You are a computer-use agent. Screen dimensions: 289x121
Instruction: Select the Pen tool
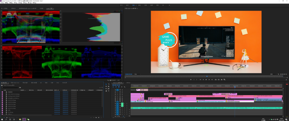pyautogui.click(x=109, y=89)
